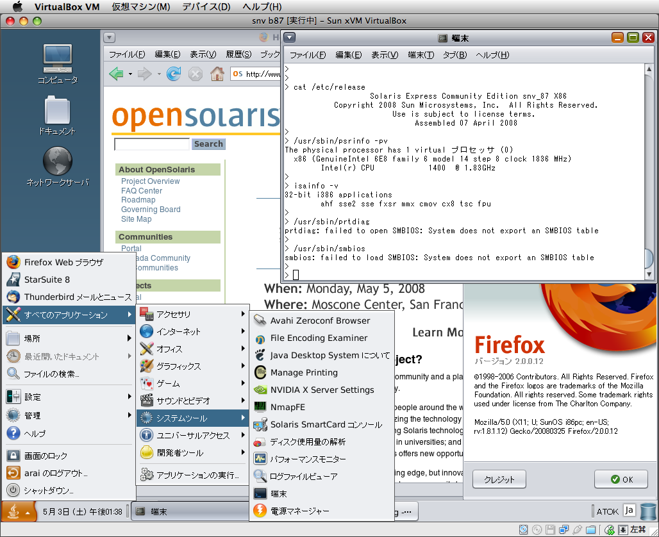Click Firefox home icon
The height and width of the screenshot is (537, 659).
click(x=217, y=74)
